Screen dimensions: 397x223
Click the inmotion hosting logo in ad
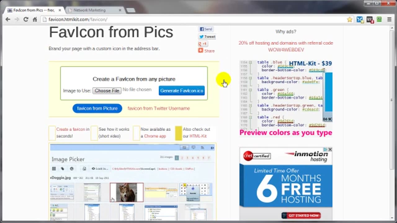point(306,156)
